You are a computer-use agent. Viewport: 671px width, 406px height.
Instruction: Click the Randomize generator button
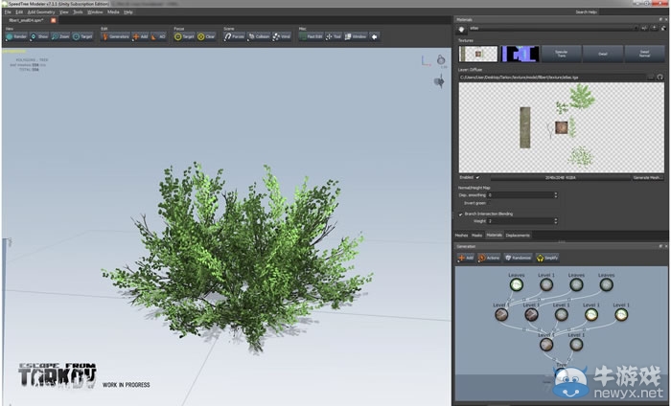tap(518, 258)
